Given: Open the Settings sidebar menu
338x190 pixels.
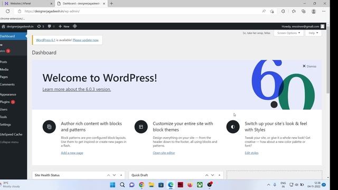Looking at the screenshot, I should click(13, 125).
